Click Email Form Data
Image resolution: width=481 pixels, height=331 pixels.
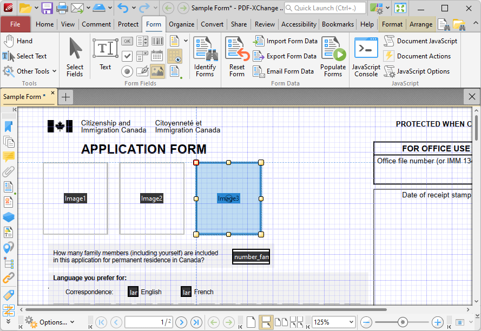[x=283, y=71]
